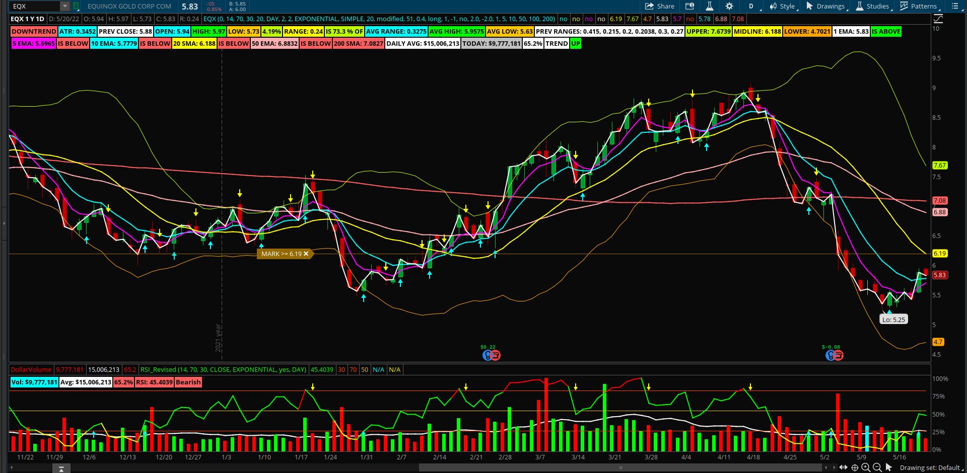Click the RSI_Revised study title

tap(224, 369)
